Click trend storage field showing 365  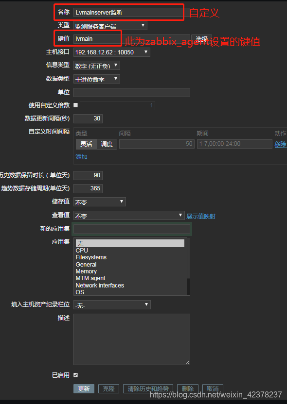pos(88,188)
